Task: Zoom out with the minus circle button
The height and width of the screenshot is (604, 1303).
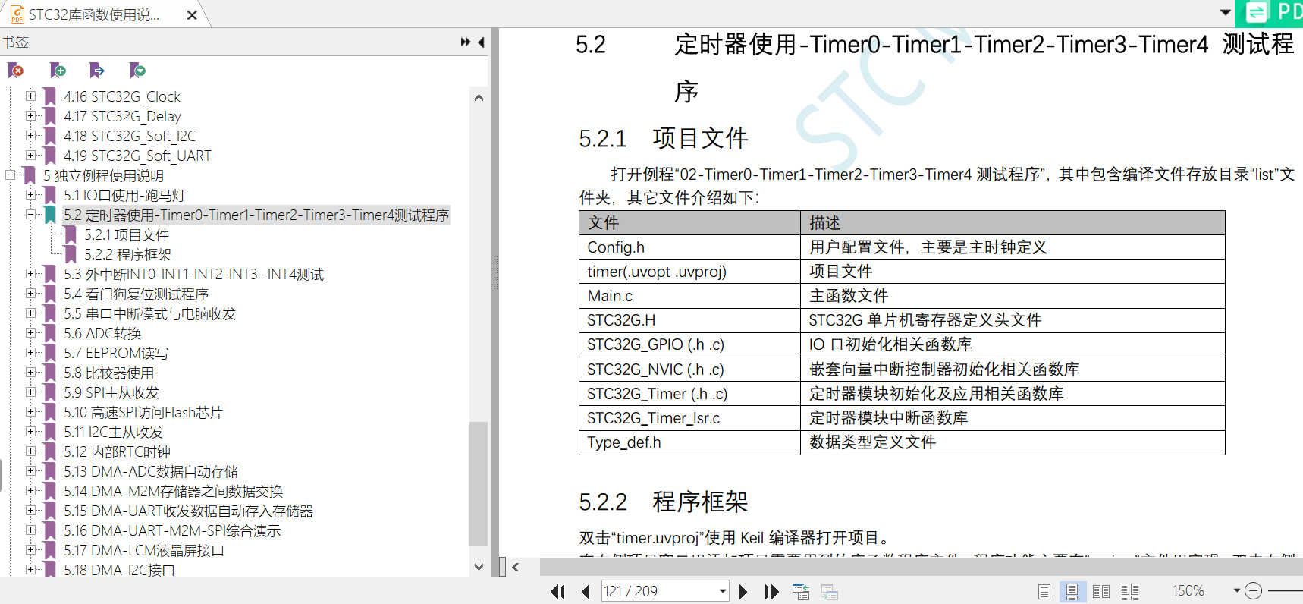Action: (x=1253, y=590)
